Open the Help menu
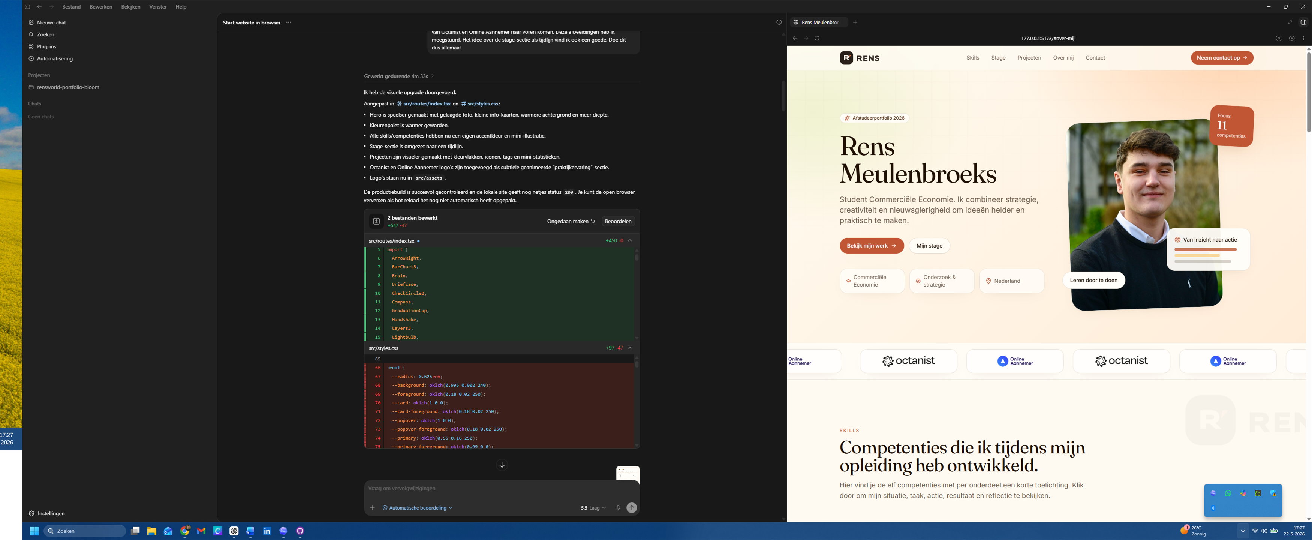The width and height of the screenshot is (1312, 540). click(181, 7)
